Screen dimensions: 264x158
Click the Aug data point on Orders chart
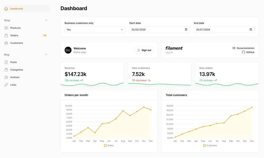[x=123, y=111]
